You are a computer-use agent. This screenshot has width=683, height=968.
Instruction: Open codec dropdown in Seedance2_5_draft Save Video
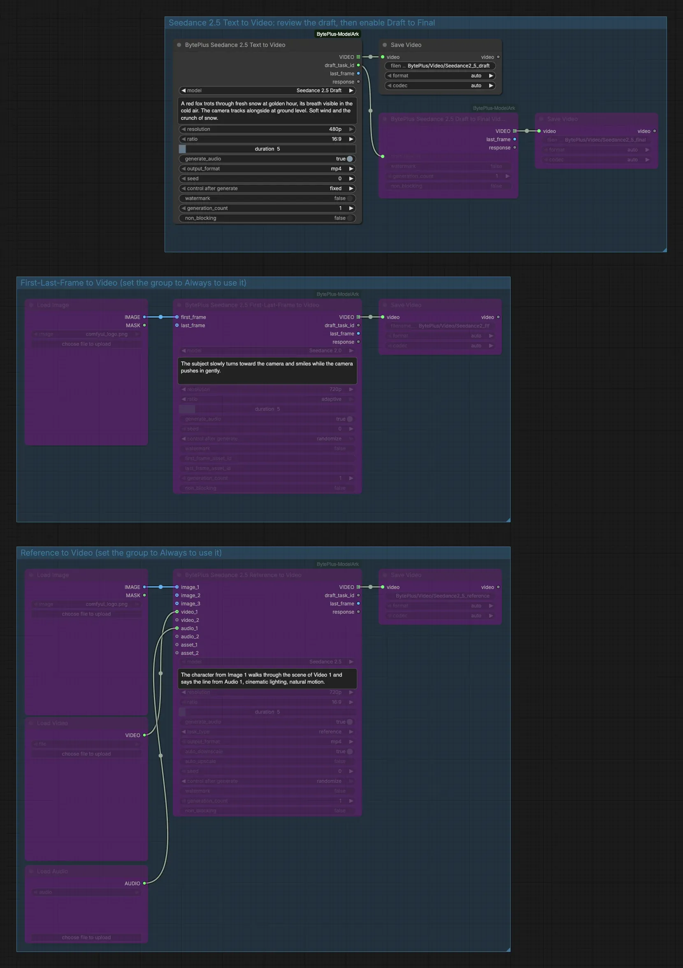coord(440,86)
